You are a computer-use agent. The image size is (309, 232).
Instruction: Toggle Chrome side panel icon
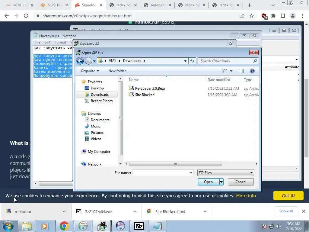[x=283, y=16]
